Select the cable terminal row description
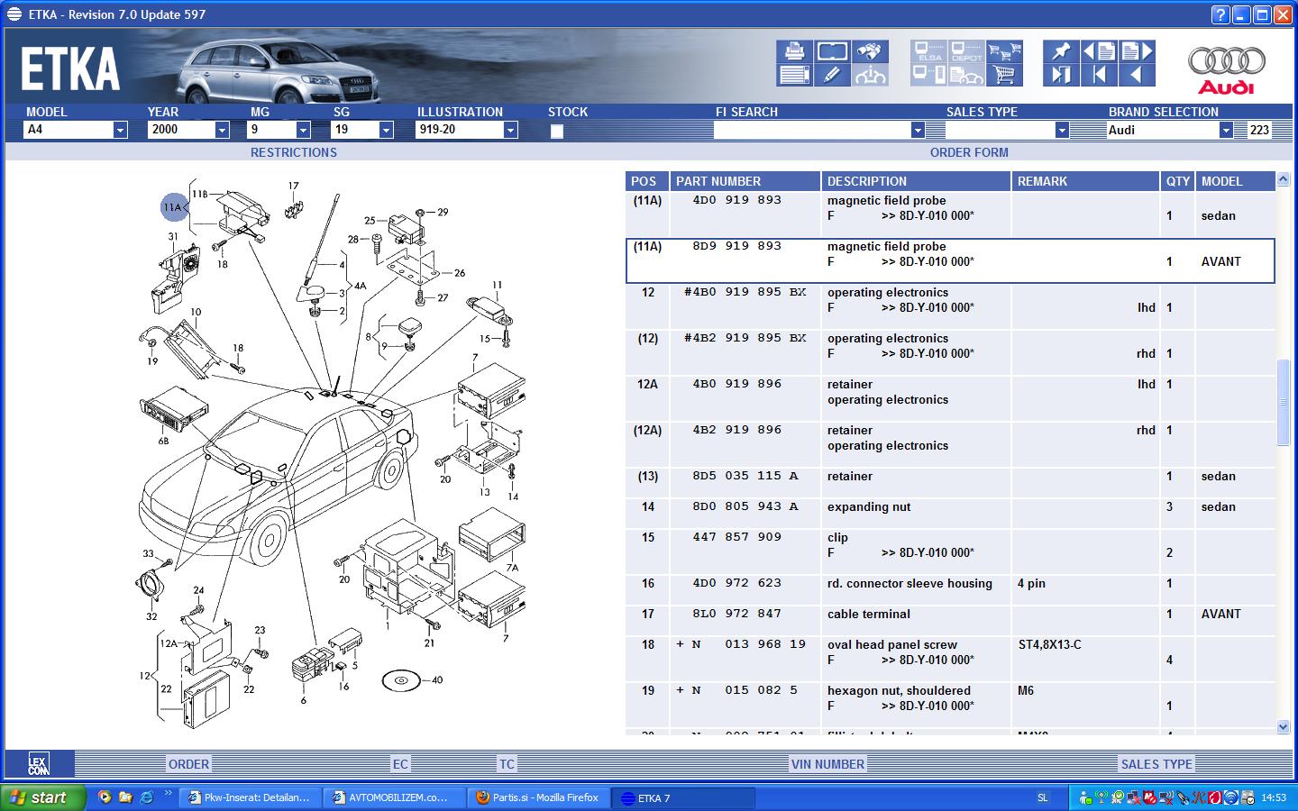This screenshot has height=811, width=1298. 869,614
